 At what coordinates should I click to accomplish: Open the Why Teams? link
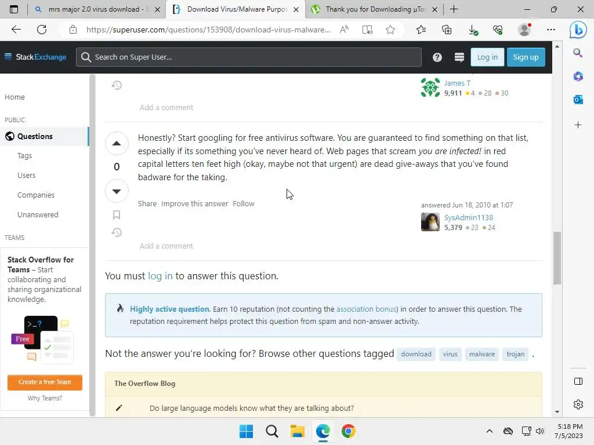pyautogui.click(x=45, y=398)
